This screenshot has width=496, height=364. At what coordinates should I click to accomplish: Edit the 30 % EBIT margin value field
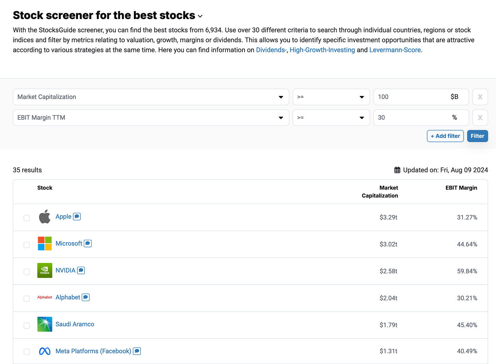(x=421, y=118)
